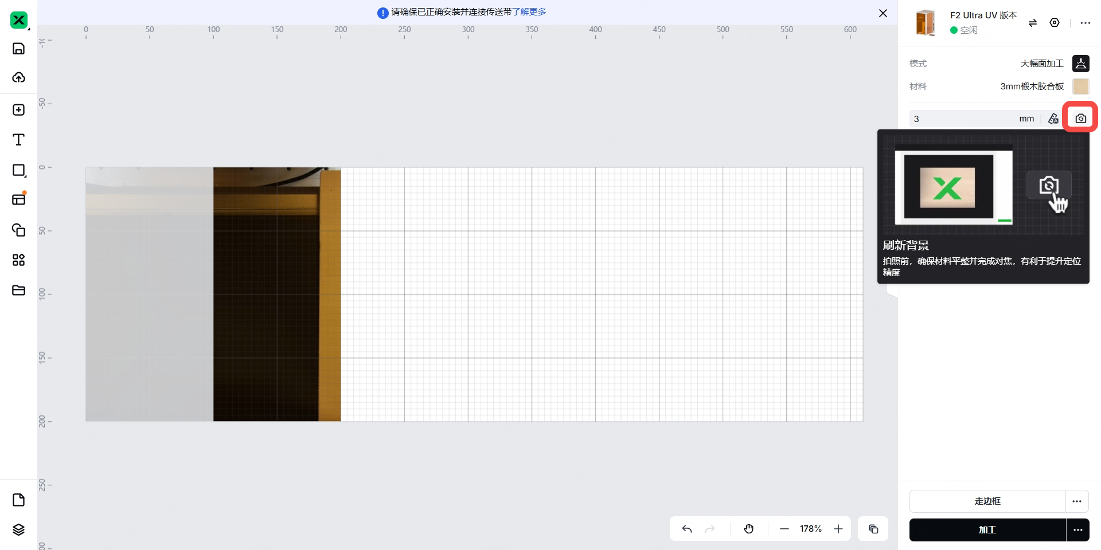Open the apps grid icon

(18, 260)
